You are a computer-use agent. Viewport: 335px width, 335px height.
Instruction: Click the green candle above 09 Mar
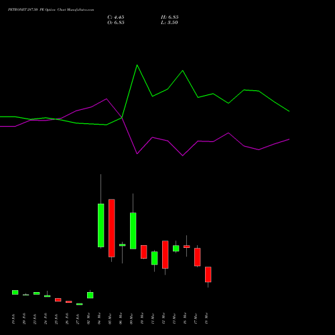133,230
